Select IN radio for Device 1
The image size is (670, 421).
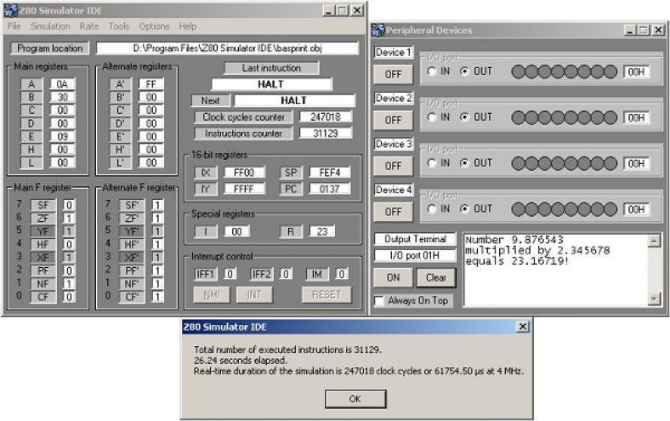point(432,71)
